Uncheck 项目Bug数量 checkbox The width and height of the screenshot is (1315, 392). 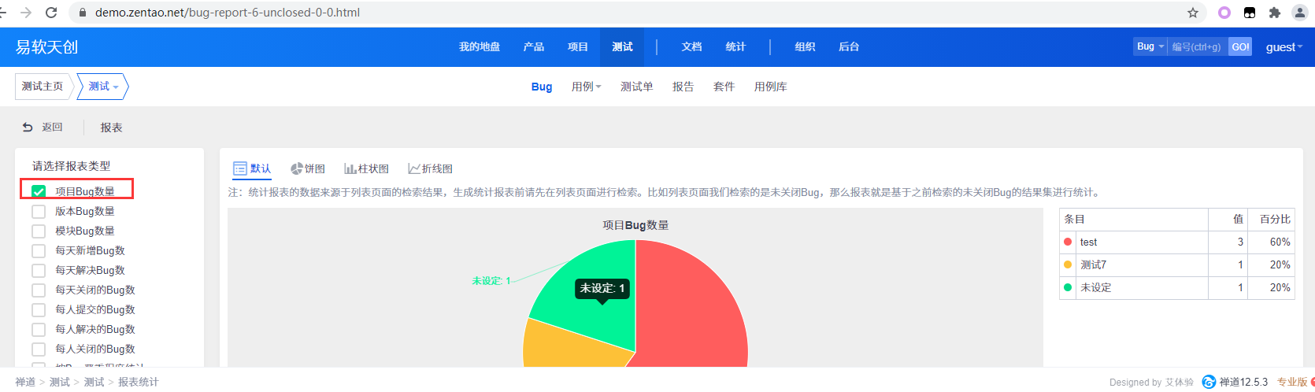point(39,191)
